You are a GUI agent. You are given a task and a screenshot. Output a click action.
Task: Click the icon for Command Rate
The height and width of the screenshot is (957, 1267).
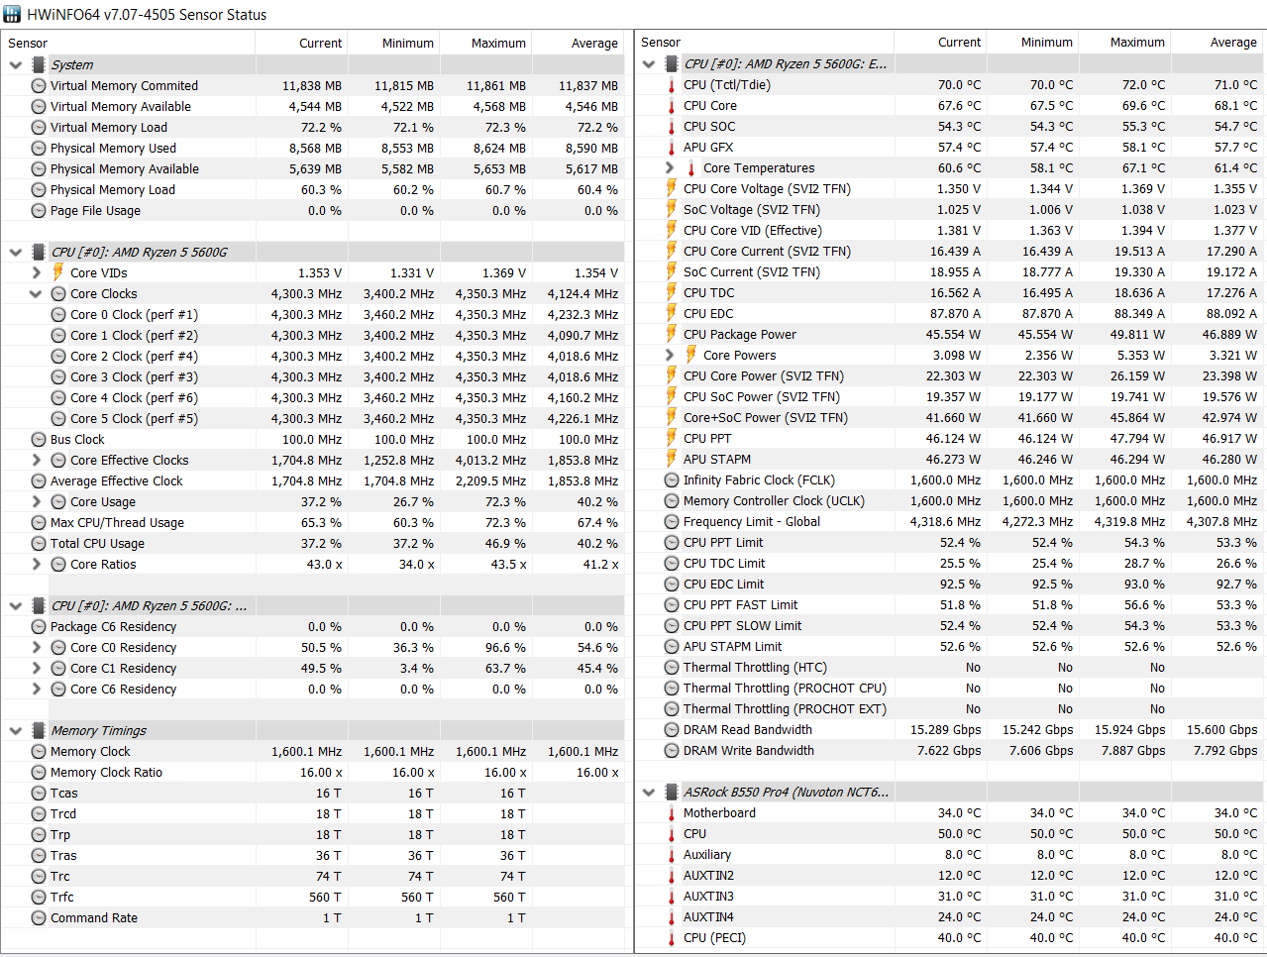pos(39,917)
